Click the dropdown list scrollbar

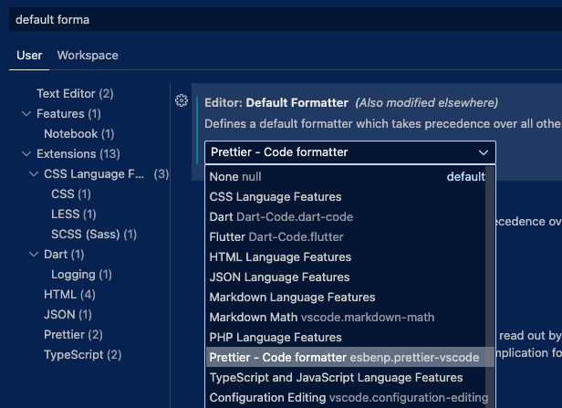[x=490, y=287]
